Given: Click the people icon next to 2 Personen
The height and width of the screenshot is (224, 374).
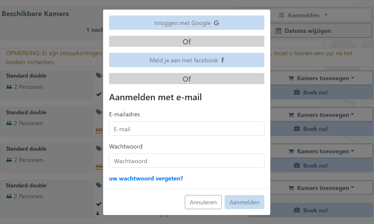Looking at the screenshot, I should point(9,87).
